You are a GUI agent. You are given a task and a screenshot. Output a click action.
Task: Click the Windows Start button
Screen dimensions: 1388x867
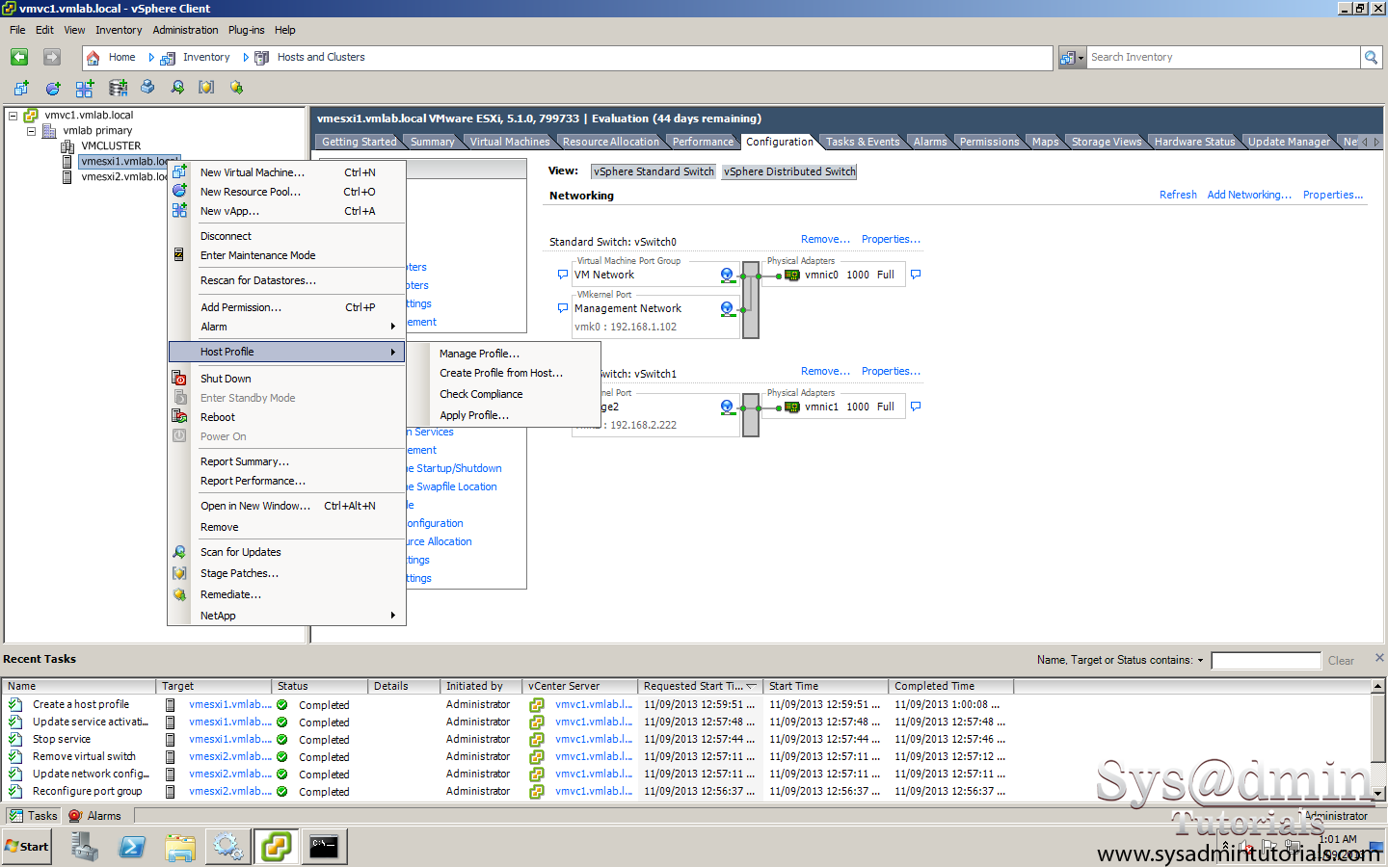pos(27,847)
